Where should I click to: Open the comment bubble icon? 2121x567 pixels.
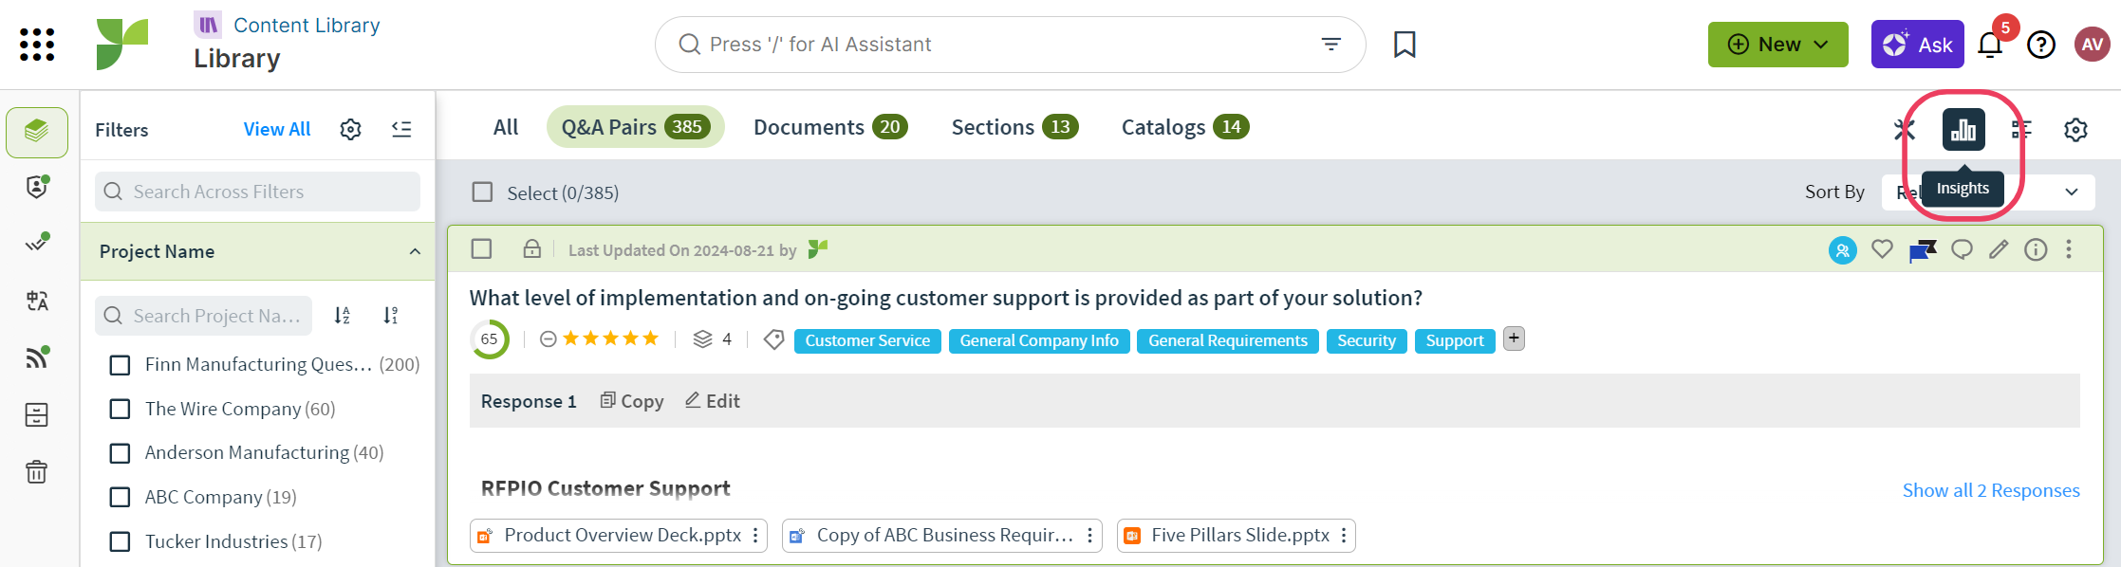click(1962, 249)
